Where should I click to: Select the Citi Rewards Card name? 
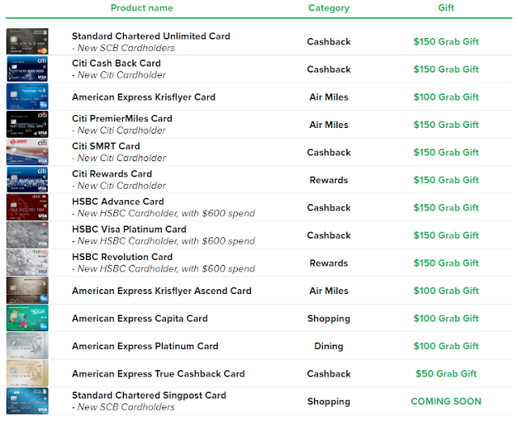pos(112,174)
